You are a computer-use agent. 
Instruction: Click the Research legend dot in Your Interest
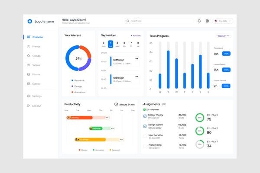tap(72, 80)
